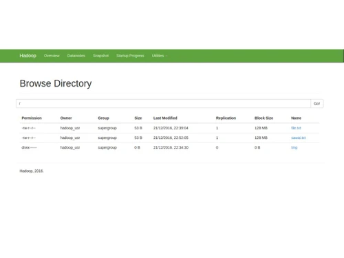The image size is (344, 258).
Task: Go to the Datanodes page
Action: click(x=76, y=56)
